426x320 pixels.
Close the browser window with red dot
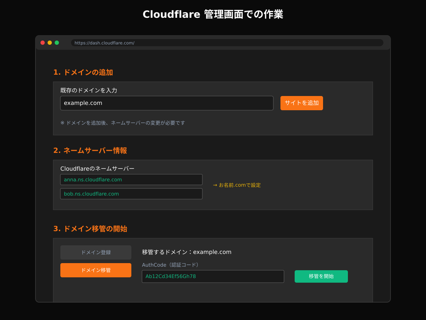coord(43,43)
